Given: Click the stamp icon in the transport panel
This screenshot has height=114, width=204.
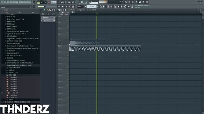Looking at the screenshot, I should pos(73,6).
